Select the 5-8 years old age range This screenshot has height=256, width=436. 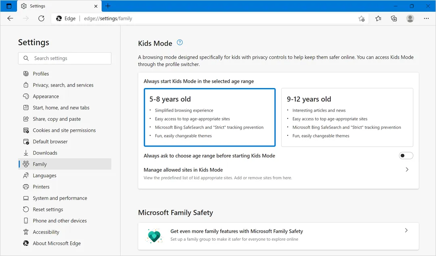[210, 117]
